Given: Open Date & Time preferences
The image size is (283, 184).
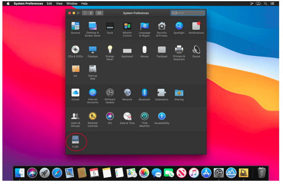Looking at the screenshot, I should pos(127,118).
